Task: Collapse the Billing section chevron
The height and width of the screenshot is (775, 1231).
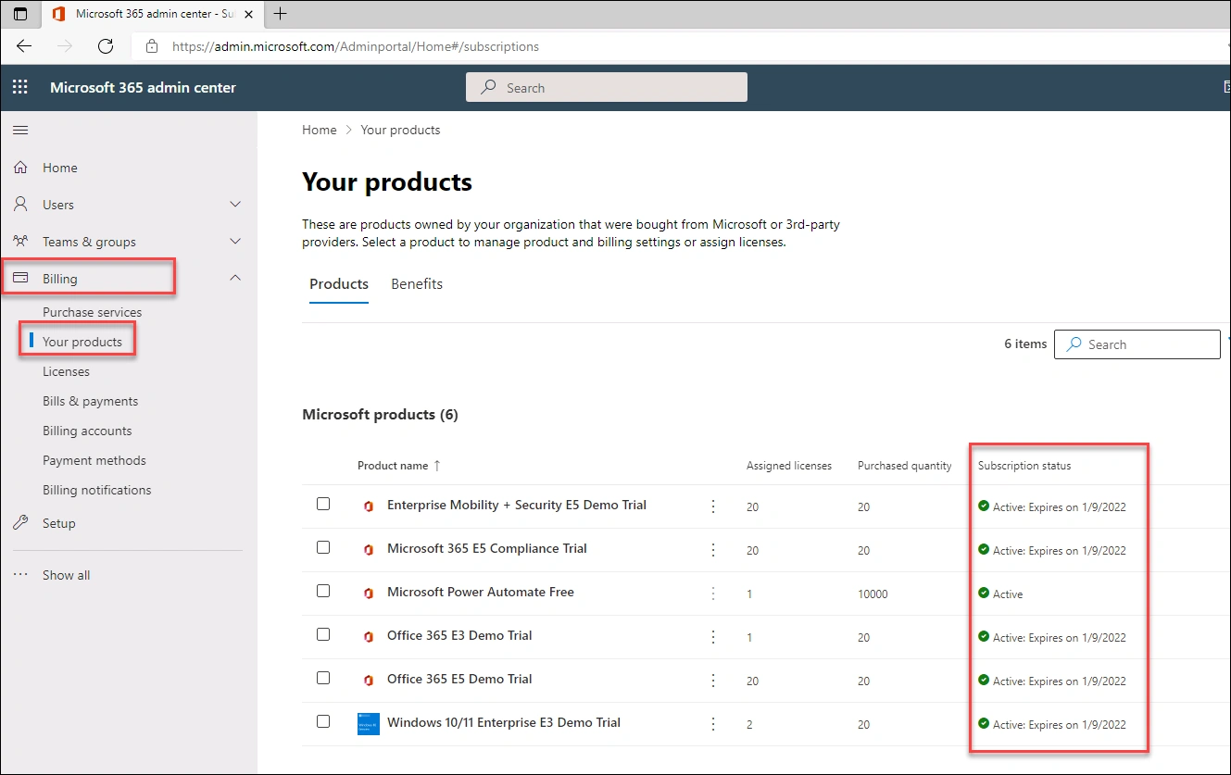Action: coord(235,278)
